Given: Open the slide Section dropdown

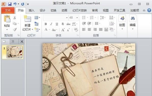Looking at the screenshot, I should [x=37, y=30].
